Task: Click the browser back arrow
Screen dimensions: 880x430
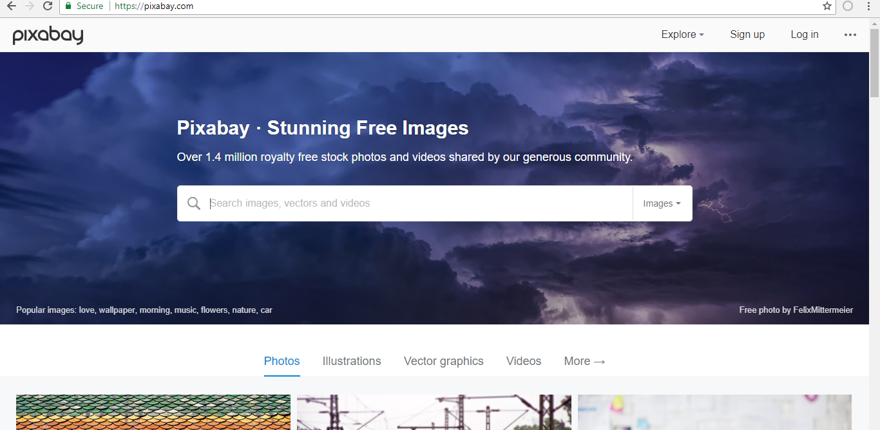Action: click(11, 6)
